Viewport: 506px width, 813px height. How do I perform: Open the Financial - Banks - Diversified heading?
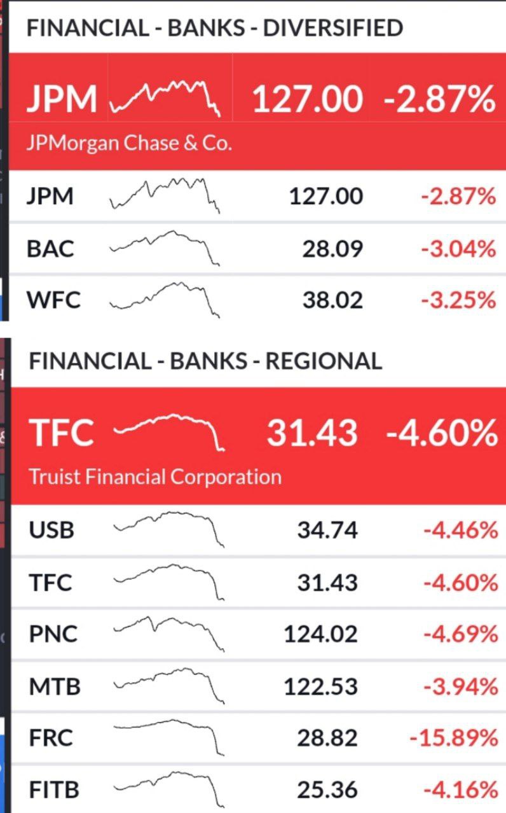(215, 28)
